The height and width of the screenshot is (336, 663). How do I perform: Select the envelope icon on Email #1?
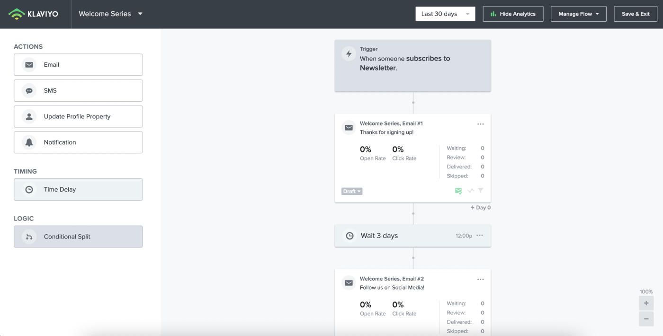pyautogui.click(x=349, y=128)
